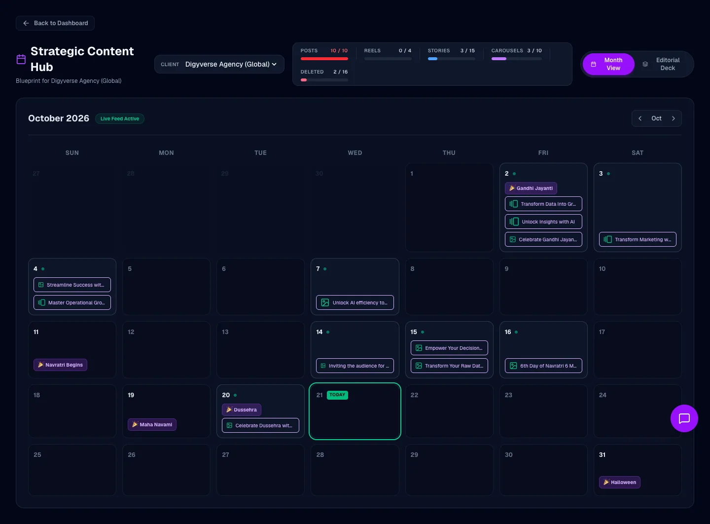Click the Reels 0 / 4 progress bar

pyautogui.click(x=388, y=59)
